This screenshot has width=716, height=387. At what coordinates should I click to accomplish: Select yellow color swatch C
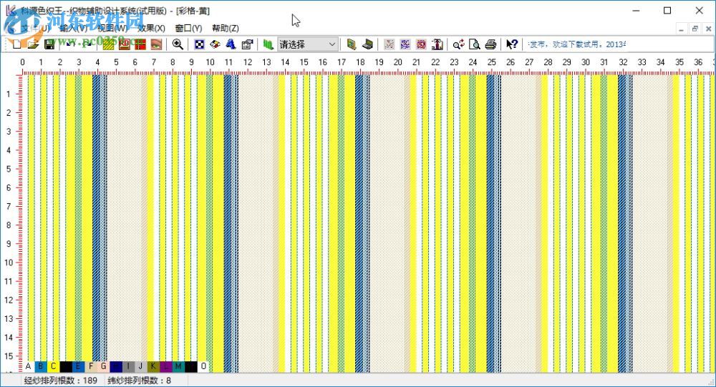click(53, 366)
